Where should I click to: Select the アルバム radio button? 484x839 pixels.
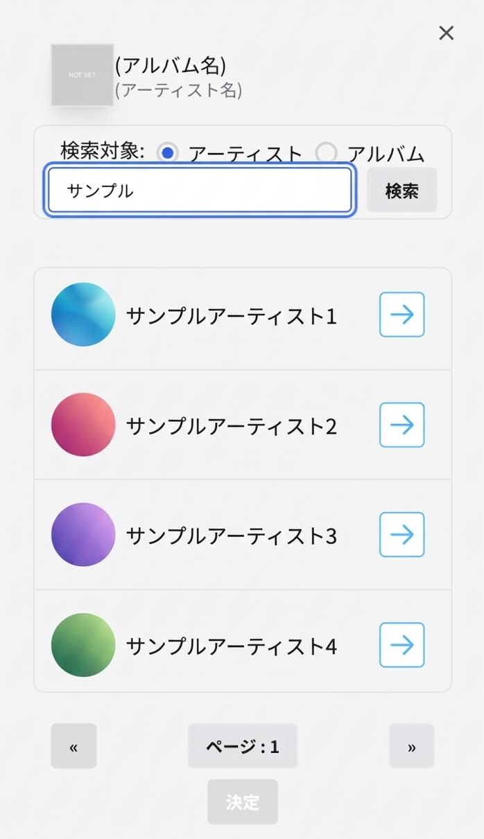[326, 152]
